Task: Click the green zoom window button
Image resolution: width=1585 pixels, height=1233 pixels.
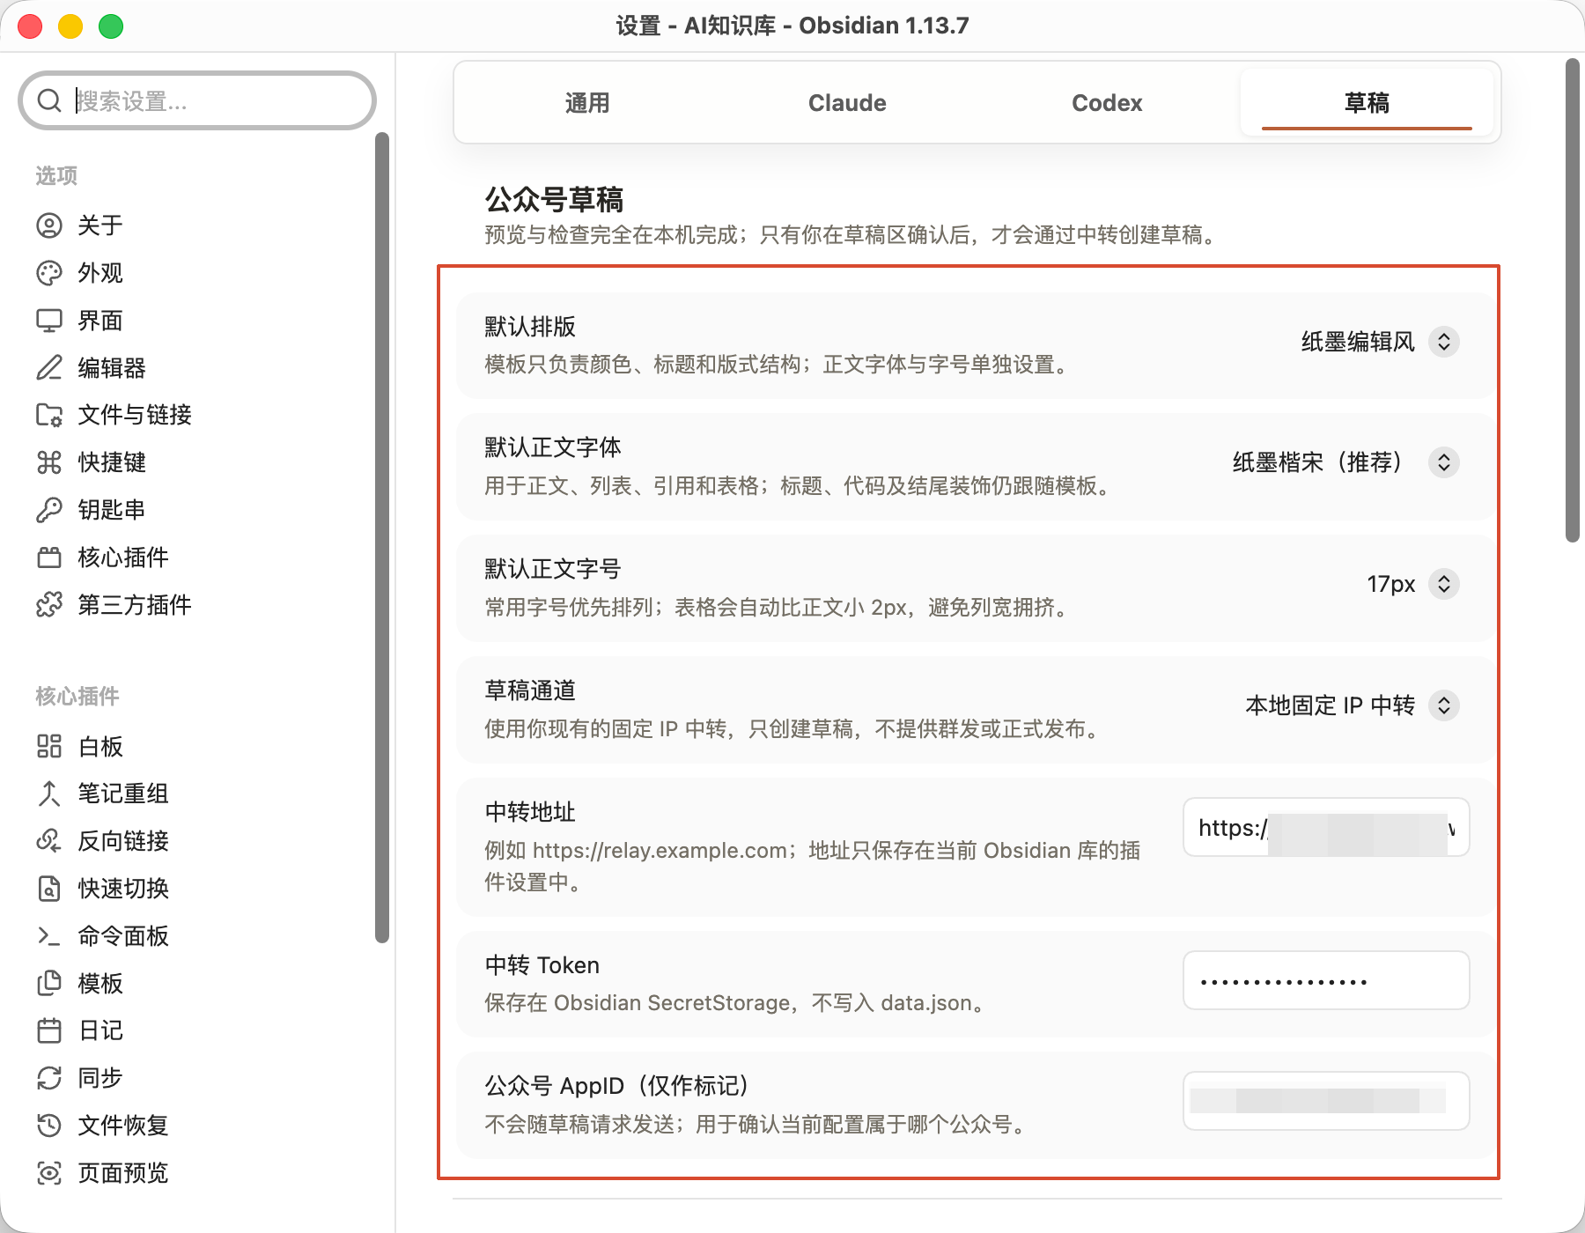Action: pyautogui.click(x=111, y=26)
